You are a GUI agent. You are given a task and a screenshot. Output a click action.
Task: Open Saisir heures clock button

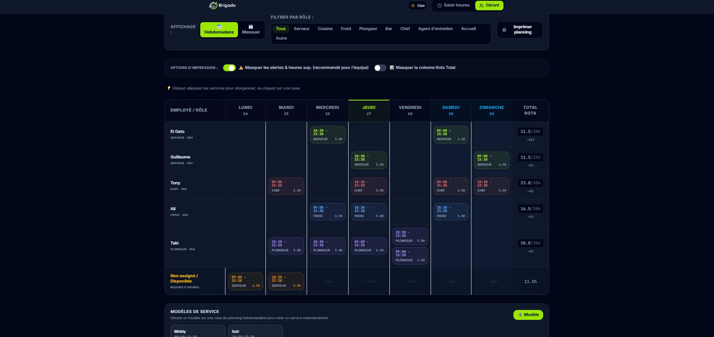(453, 5)
